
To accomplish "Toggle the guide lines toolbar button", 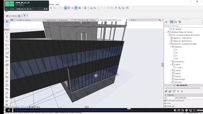I will [66, 8].
